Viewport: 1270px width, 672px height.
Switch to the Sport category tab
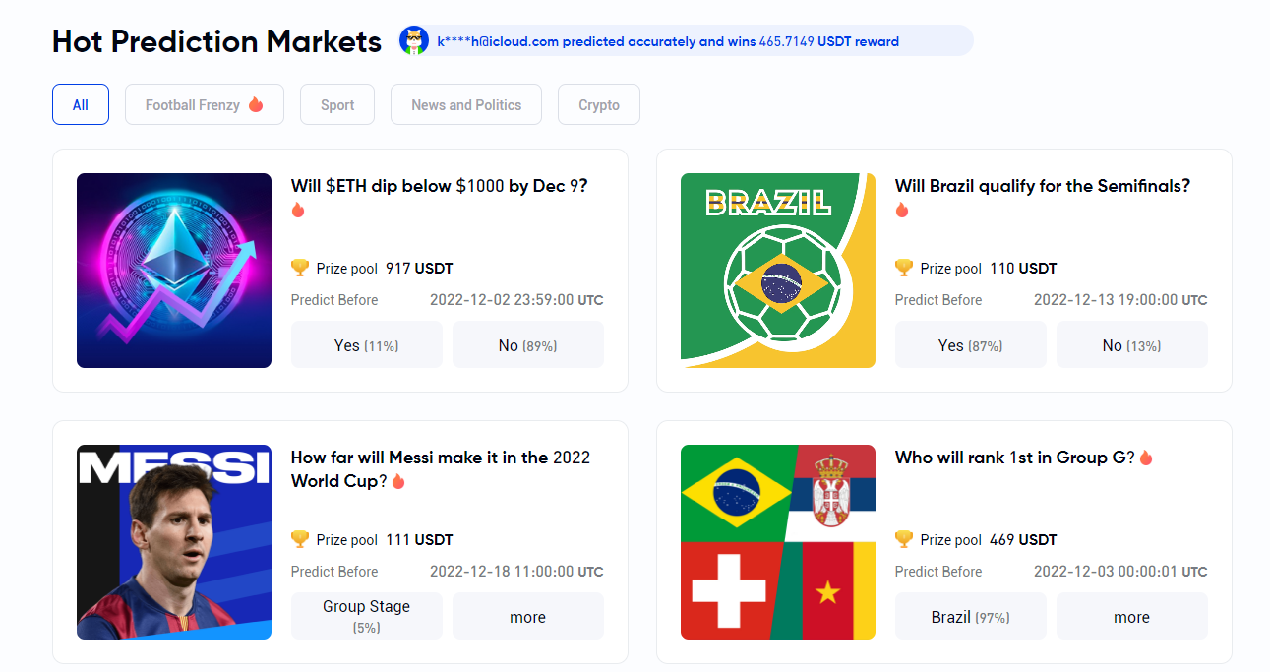click(337, 104)
